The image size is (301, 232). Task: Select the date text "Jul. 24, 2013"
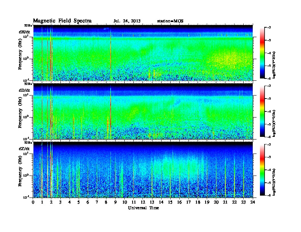coord(127,21)
